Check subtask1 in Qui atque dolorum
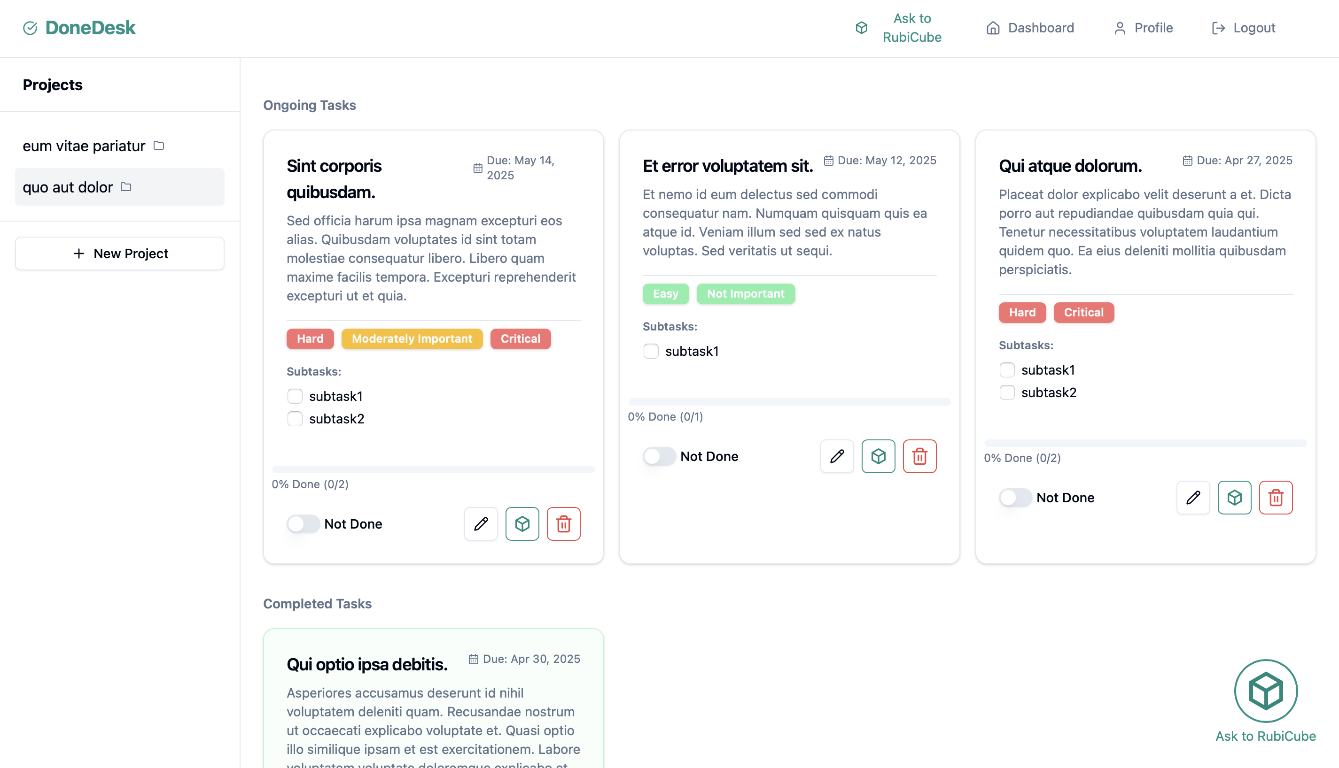The width and height of the screenshot is (1339, 768). click(1006, 370)
